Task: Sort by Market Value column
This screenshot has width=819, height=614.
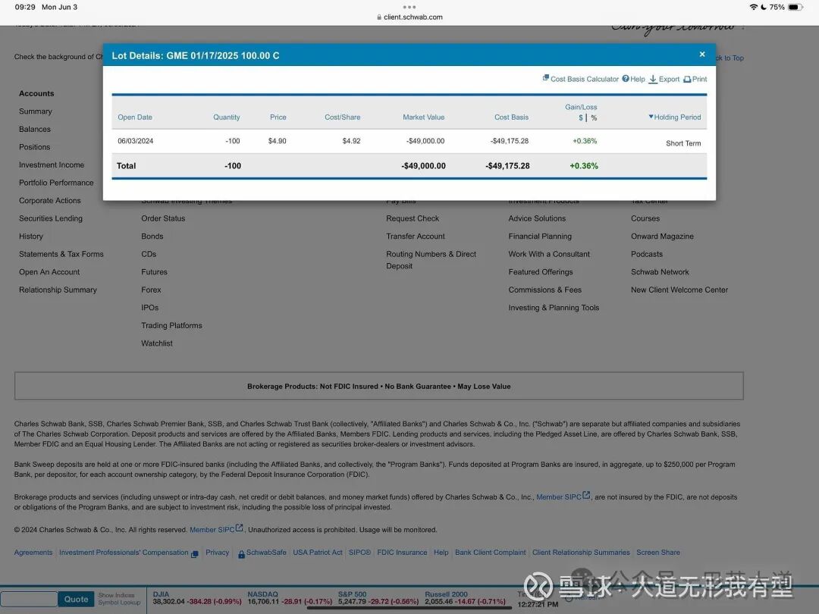Action: pos(423,117)
